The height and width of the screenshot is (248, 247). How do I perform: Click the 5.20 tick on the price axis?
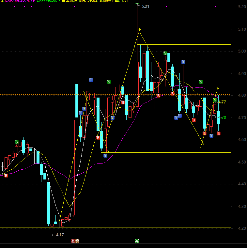click(x=242, y=7)
